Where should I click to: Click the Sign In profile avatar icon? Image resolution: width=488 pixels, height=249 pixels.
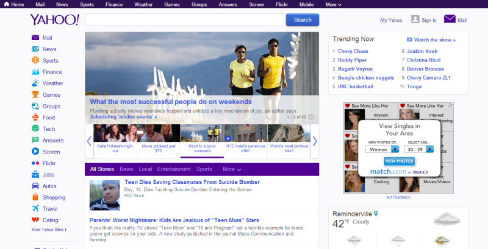tap(415, 19)
